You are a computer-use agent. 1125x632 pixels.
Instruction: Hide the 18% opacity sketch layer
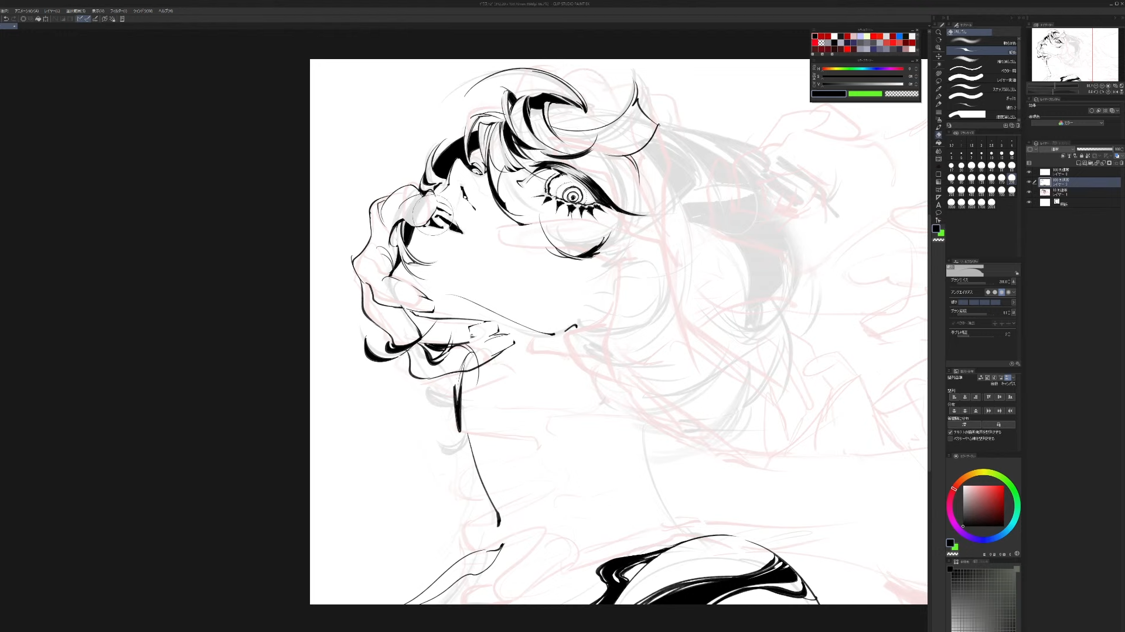1029,192
